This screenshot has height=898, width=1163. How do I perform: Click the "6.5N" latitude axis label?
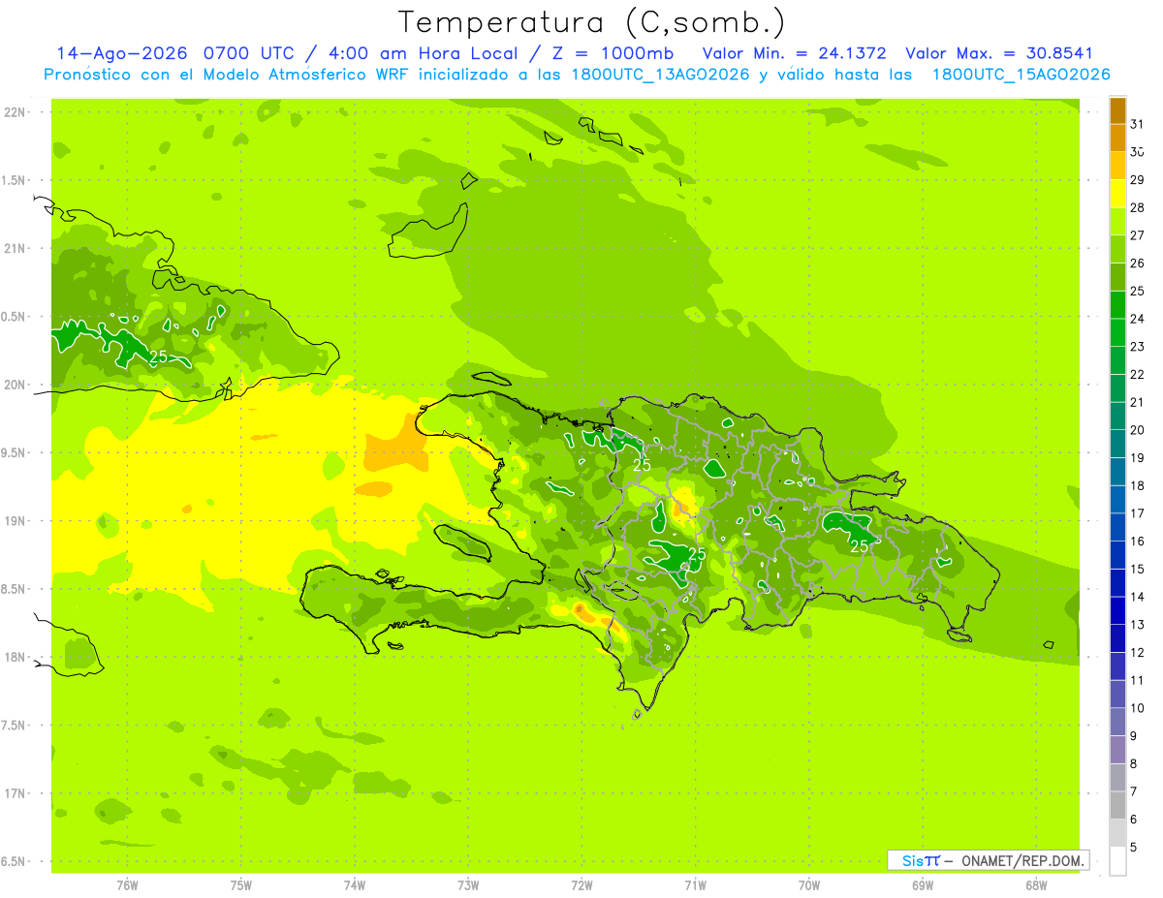point(14,861)
